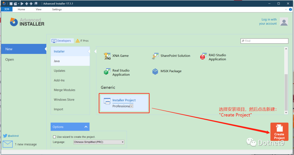Click the Generic section heading
This screenshot has width=294, height=155.
pos(108,87)
